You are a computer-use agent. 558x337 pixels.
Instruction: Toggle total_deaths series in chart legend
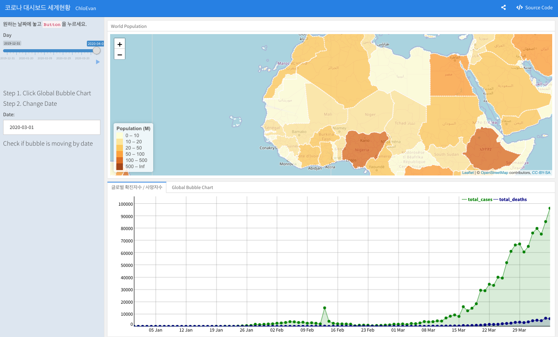tap(510, 199)
